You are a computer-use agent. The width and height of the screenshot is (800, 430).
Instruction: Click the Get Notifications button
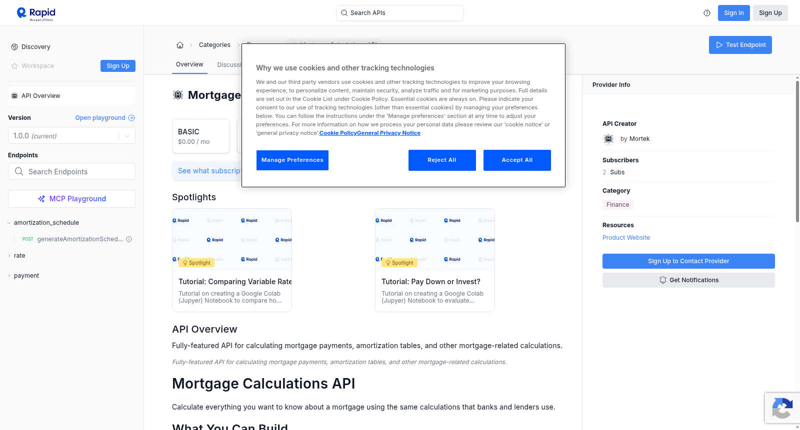coord(688,280)
